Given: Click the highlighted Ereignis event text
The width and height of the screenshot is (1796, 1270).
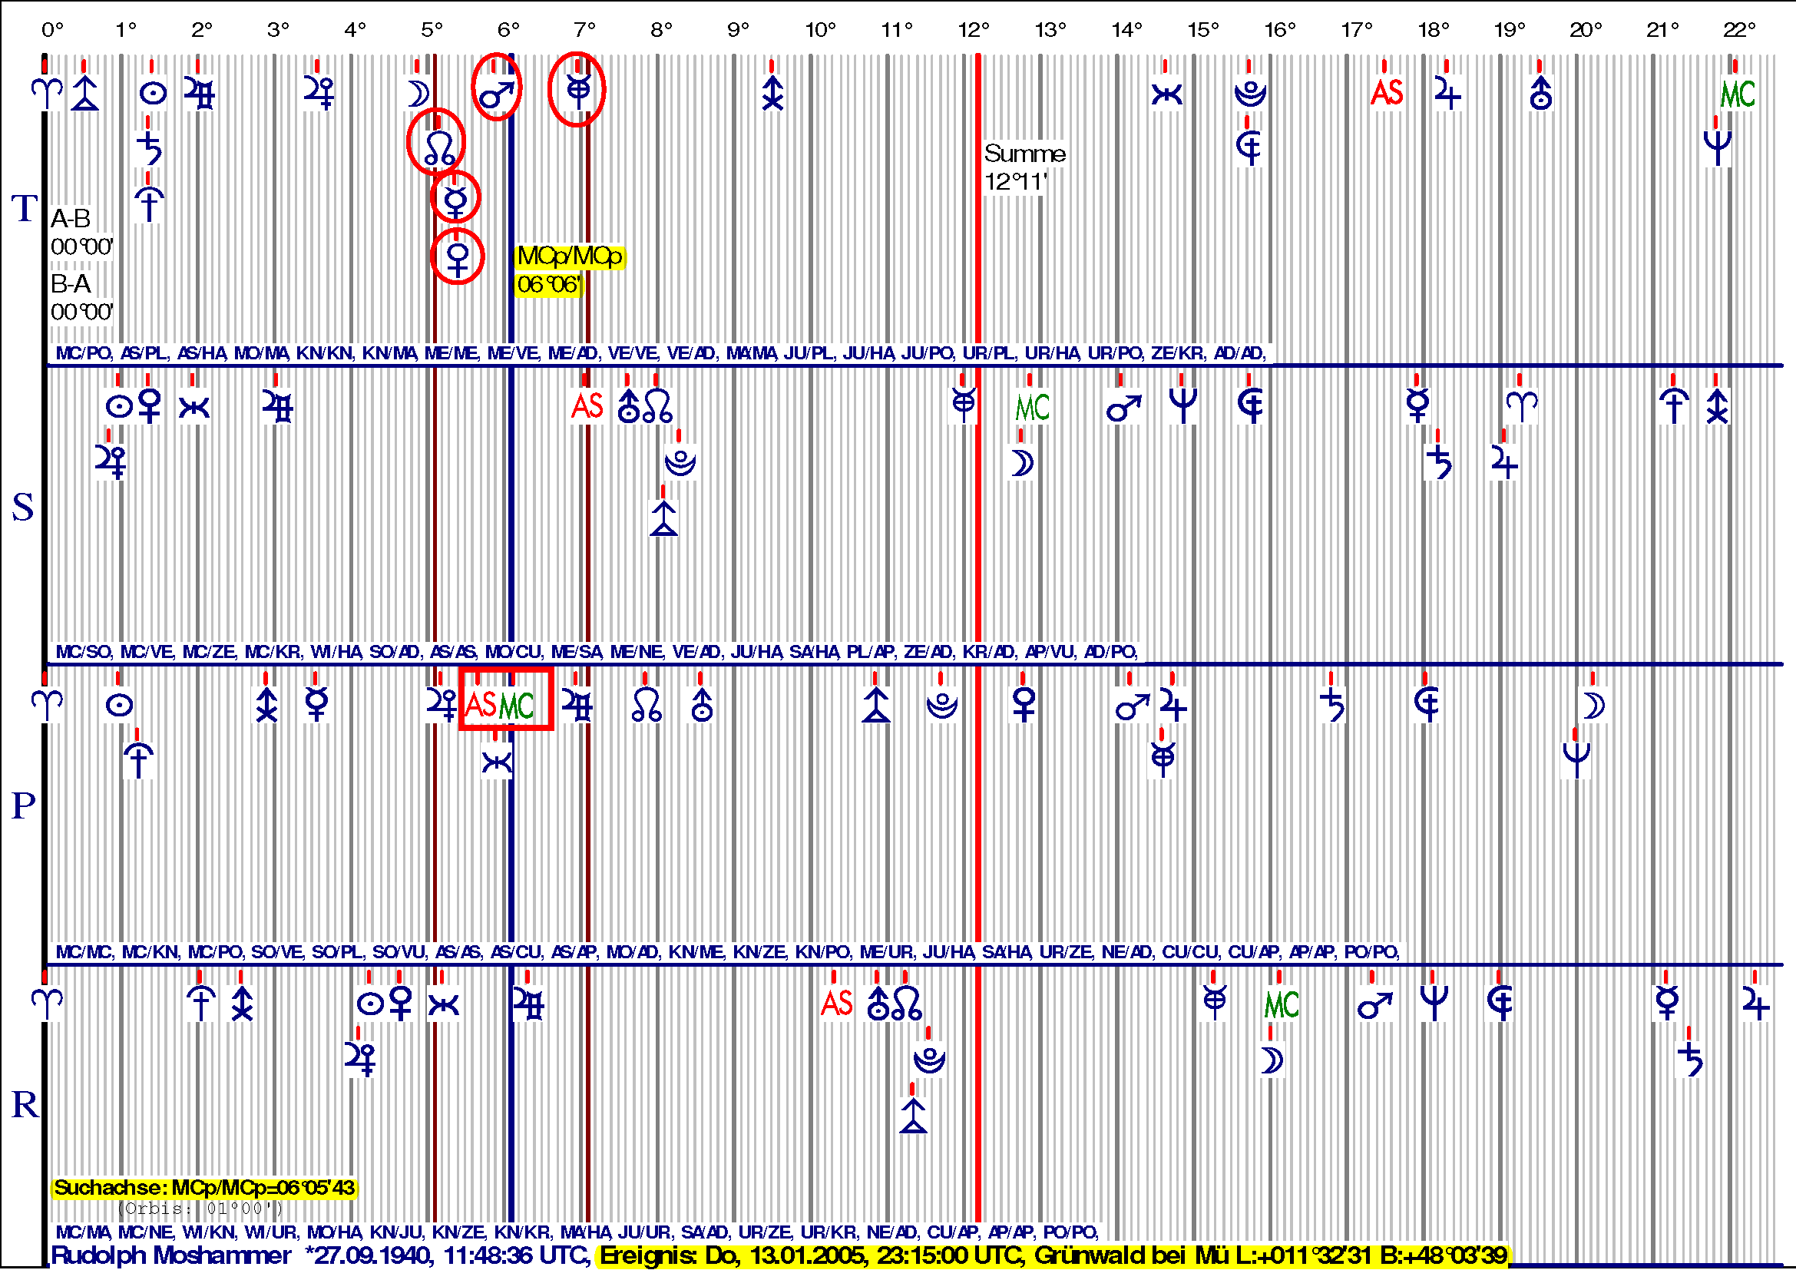Looking at the screenshot, I should coord(1052,1256).
